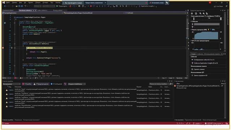Click the lightbulb icon at line 17
The image size is (231, 130).
[12, 48]
